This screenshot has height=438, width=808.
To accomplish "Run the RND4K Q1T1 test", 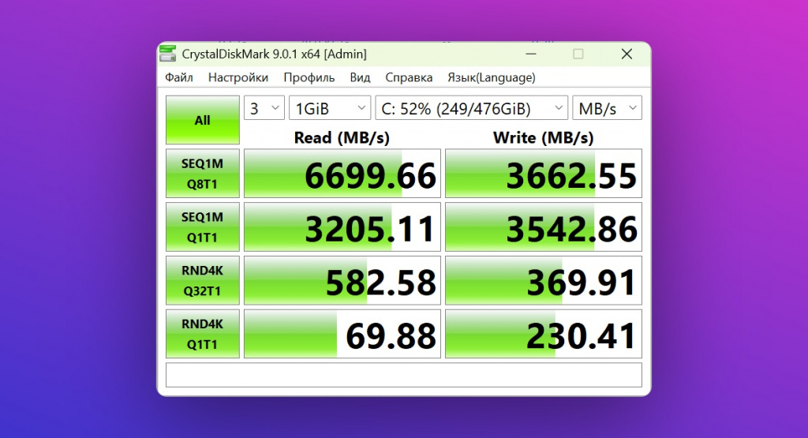I will pyautogui.click(x=203, y=334).
